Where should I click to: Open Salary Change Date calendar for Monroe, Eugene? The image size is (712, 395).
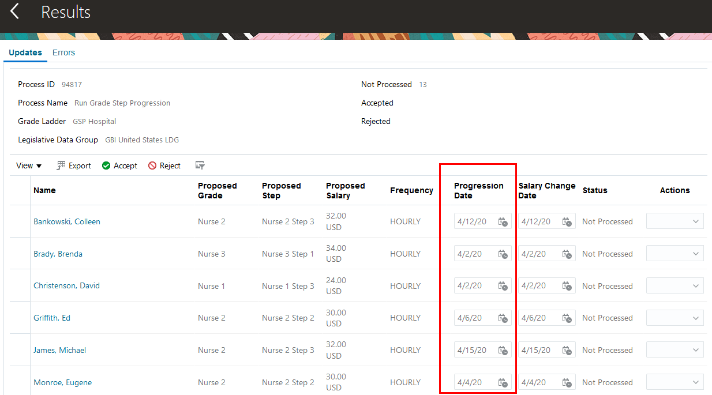[567, 382]
